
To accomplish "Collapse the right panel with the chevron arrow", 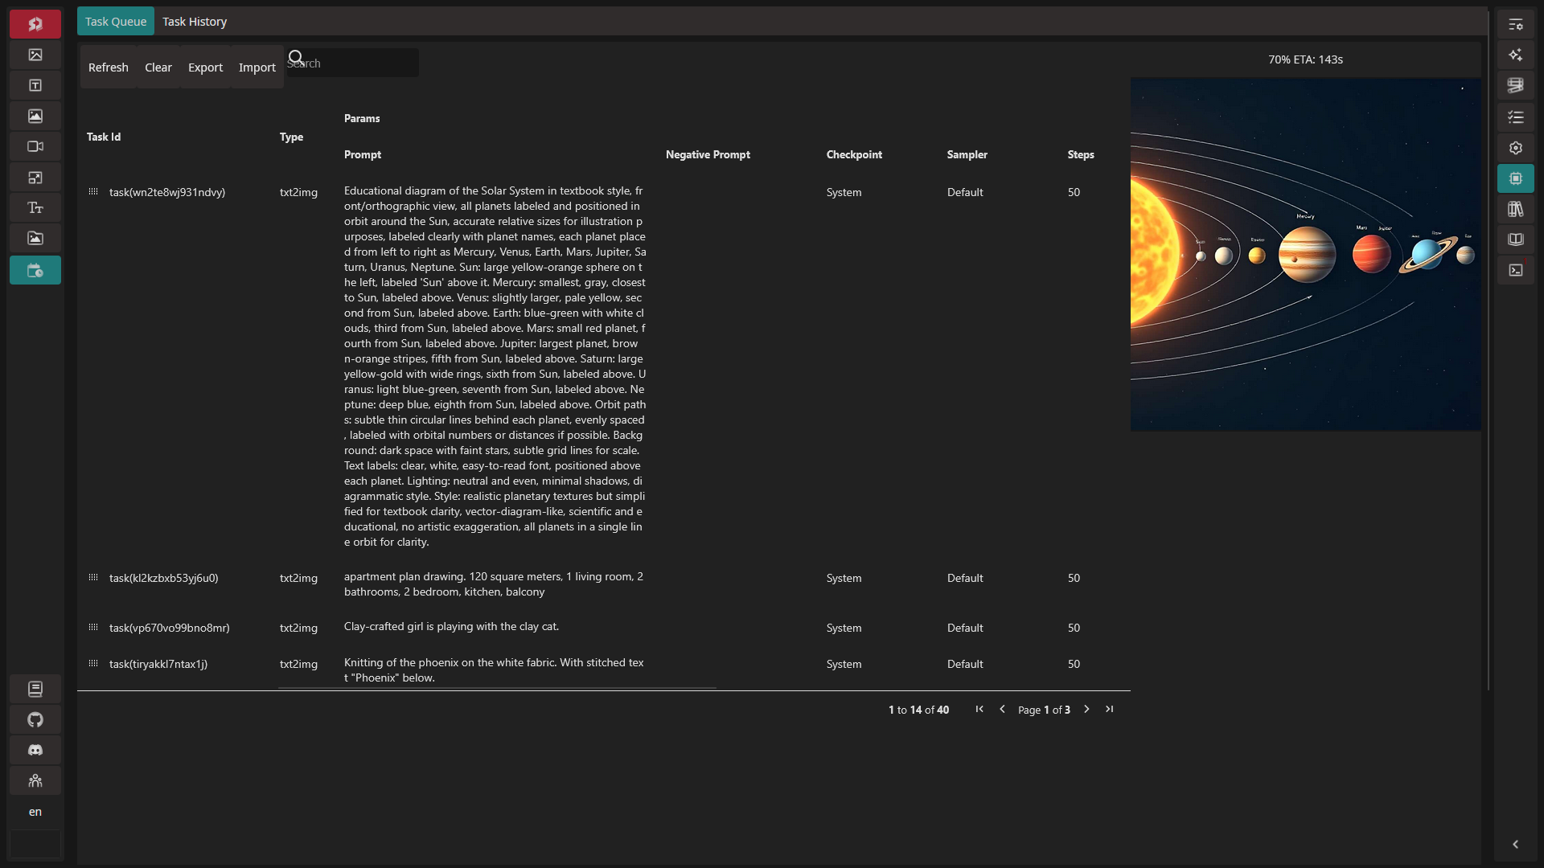I will pos(1515,844).
